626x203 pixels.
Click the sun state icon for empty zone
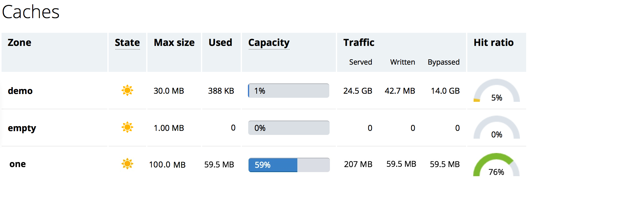coord(127,127)
